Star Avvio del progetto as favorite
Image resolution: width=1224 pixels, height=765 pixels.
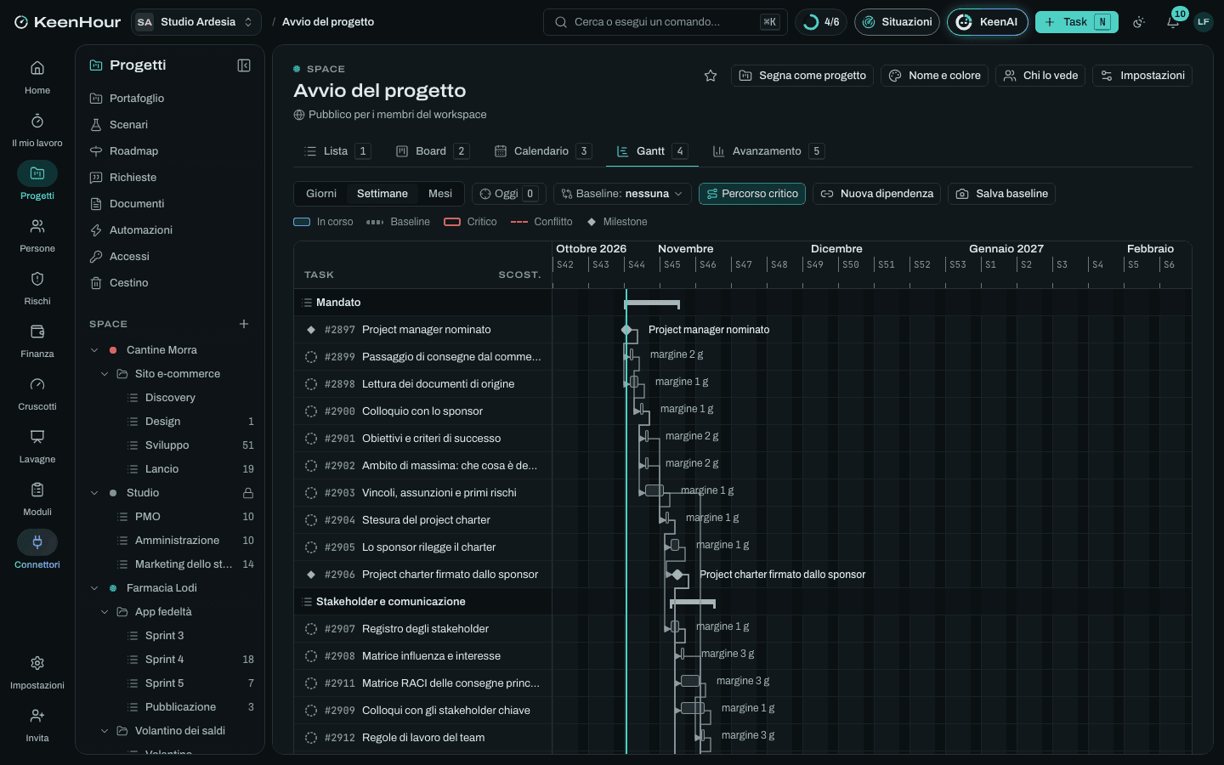coord(711,76)
